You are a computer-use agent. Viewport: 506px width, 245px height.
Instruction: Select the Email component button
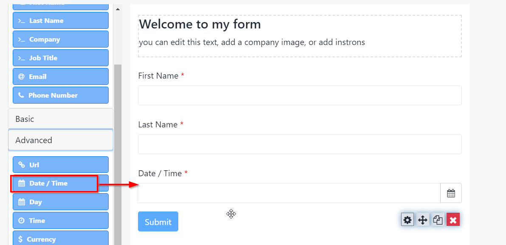pos(61,77)
